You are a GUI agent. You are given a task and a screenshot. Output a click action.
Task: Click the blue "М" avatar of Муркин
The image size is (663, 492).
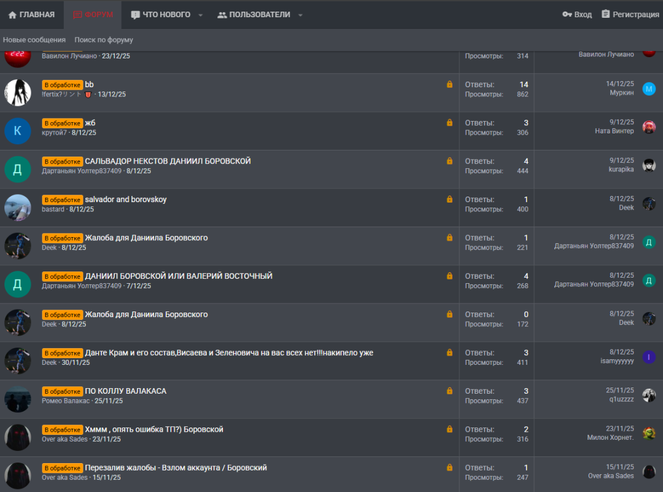(x=649, y=89)
